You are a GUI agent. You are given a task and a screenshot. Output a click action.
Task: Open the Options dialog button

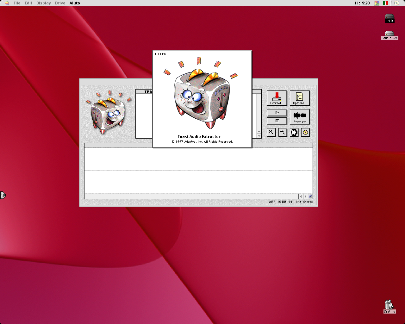point(300,98)
